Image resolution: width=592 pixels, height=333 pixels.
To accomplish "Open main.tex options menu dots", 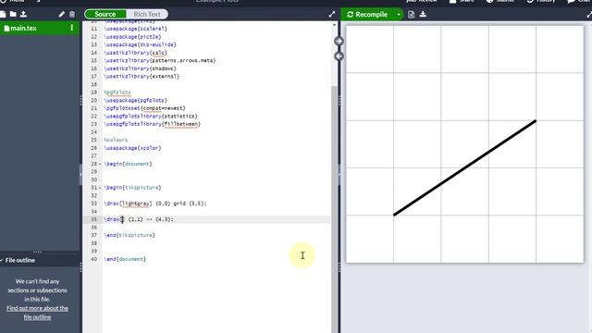I will point(72,28).
